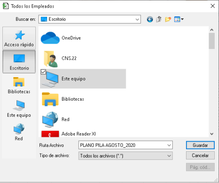Click the scrollbar down arrow

pos(212,134)
